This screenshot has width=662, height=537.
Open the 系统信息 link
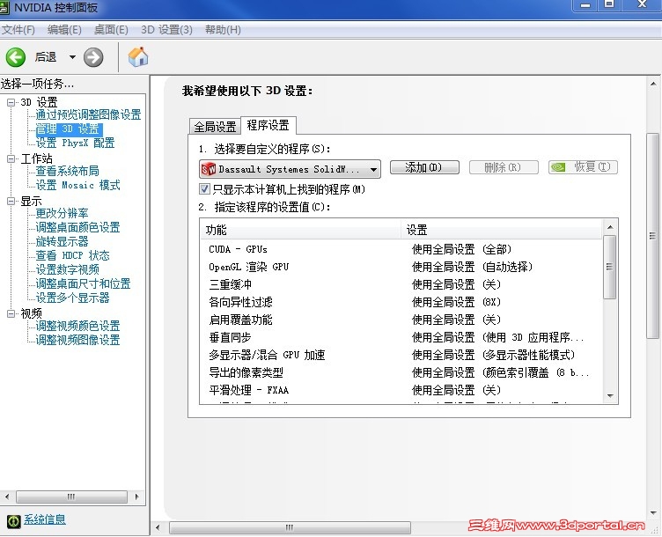point(44,519)
